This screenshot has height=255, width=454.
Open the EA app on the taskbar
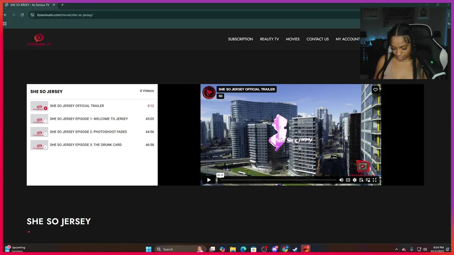(306, 249)
